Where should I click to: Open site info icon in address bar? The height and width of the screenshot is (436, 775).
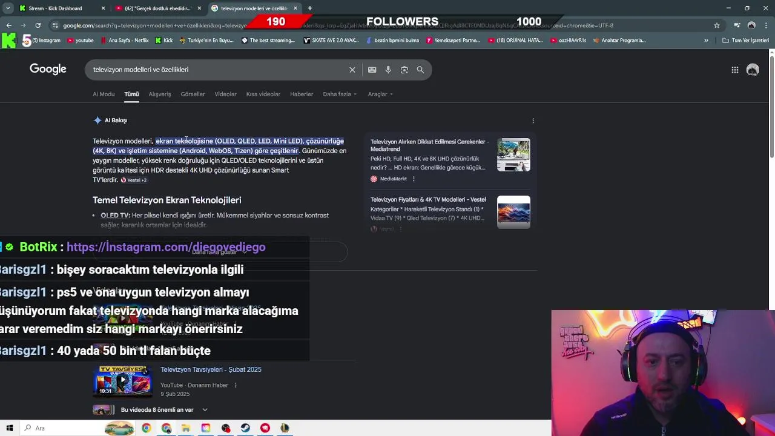click(55, 25)
